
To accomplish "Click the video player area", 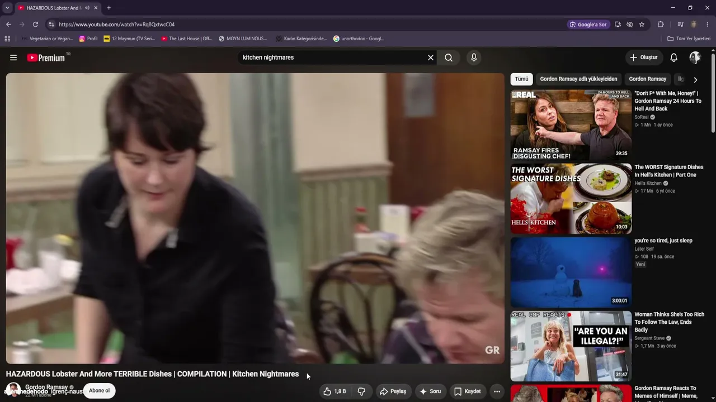I will pos(255,218).
